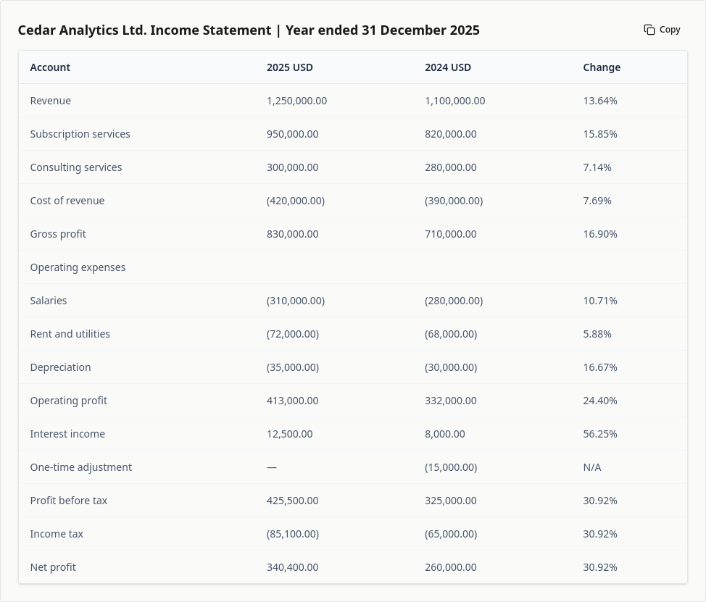
Task: Select the Net profit row label
Action: coord(53,567)
